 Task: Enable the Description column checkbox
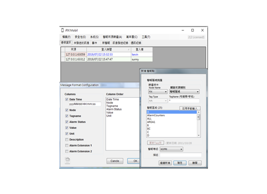click(67, 140)
